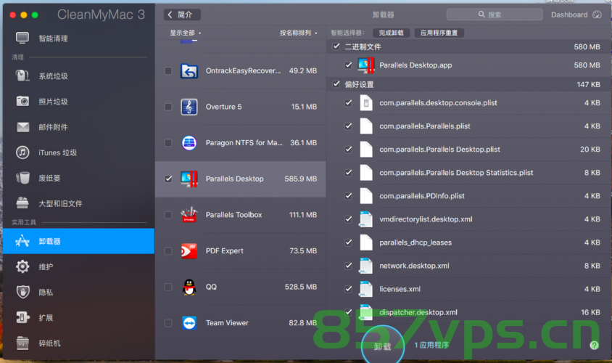Open Smart Cleanup (智能清理) monitor icon
The height and width of the screenshot is (363, 612).
22,38
